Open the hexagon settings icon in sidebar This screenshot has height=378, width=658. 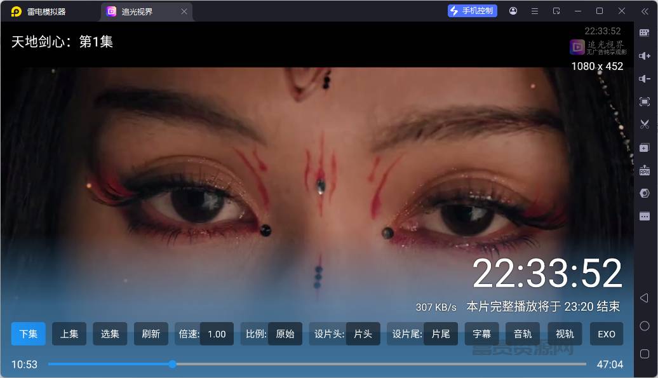coord(645,193)
